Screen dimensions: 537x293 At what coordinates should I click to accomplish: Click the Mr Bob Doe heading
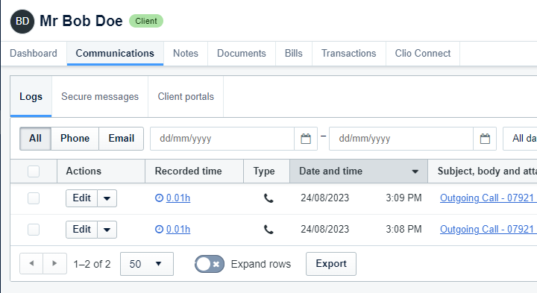81,21
